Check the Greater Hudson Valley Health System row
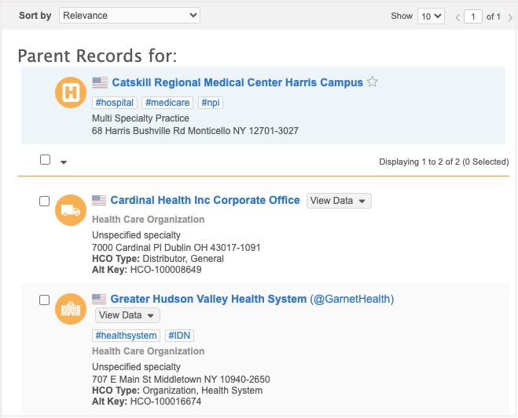This screenshot has height=418, width=518. pos(44,300)
